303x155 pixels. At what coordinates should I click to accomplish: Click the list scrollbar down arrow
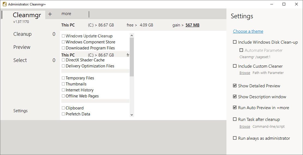132,115
